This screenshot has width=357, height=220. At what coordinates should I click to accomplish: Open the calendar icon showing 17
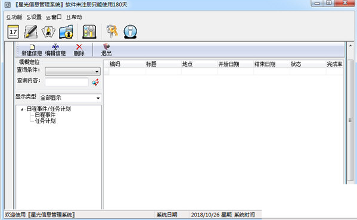point(13,32)
